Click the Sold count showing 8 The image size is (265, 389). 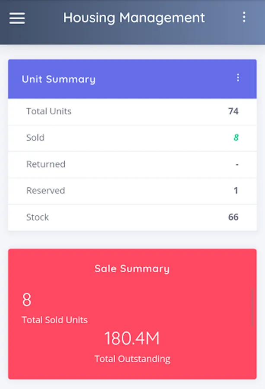coord(235,137)
